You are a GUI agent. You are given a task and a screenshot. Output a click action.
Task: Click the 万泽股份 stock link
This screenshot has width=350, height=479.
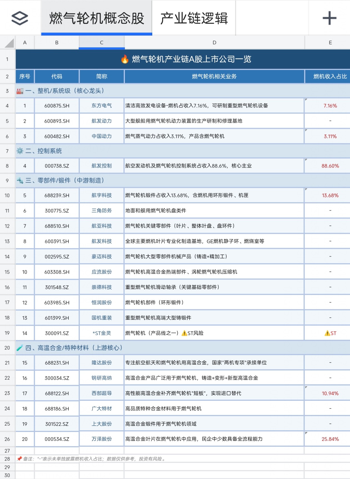click(102, 439)
